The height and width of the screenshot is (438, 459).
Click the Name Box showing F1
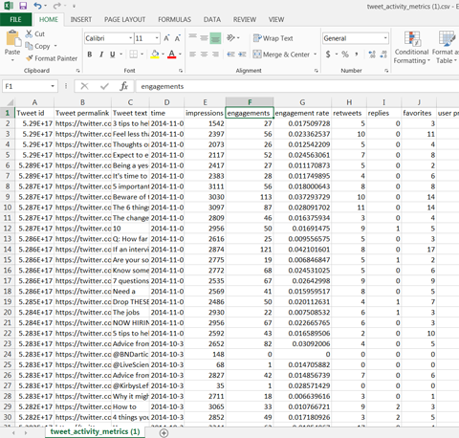26,86
